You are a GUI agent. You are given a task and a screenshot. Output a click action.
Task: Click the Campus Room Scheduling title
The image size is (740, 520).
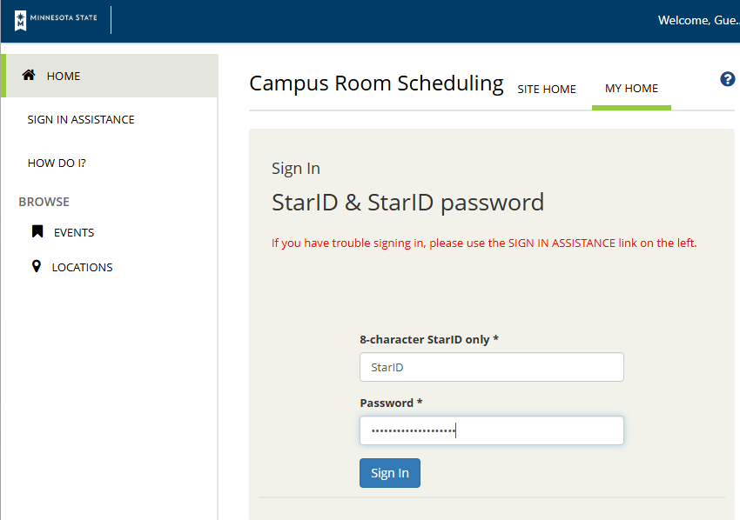coord(376,83)
